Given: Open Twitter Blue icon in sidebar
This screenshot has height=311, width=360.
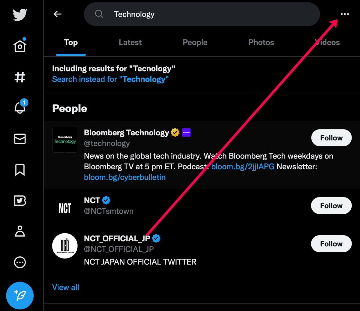Looking at the screenshot, I should [20, 200].
